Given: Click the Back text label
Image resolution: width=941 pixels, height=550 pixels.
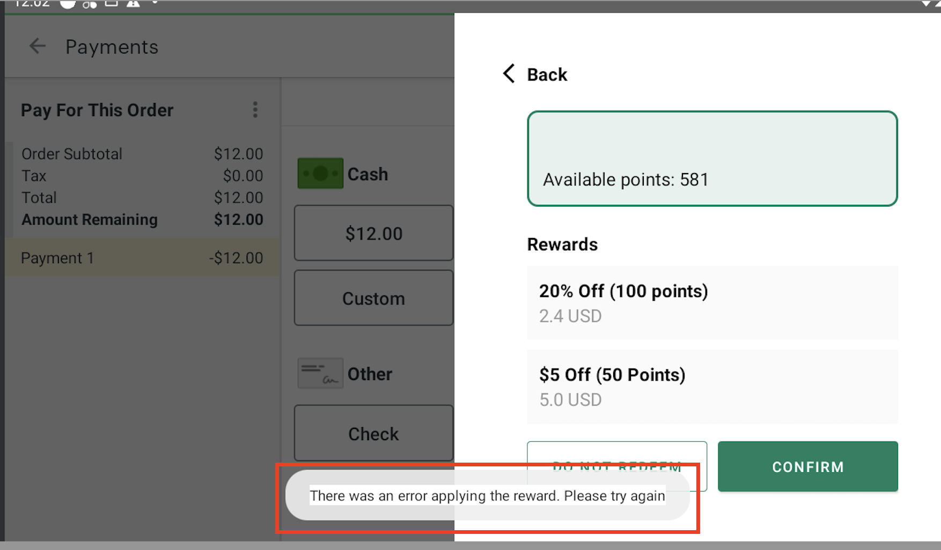Looking at the screenshot, I should click(x=547, y=75).
